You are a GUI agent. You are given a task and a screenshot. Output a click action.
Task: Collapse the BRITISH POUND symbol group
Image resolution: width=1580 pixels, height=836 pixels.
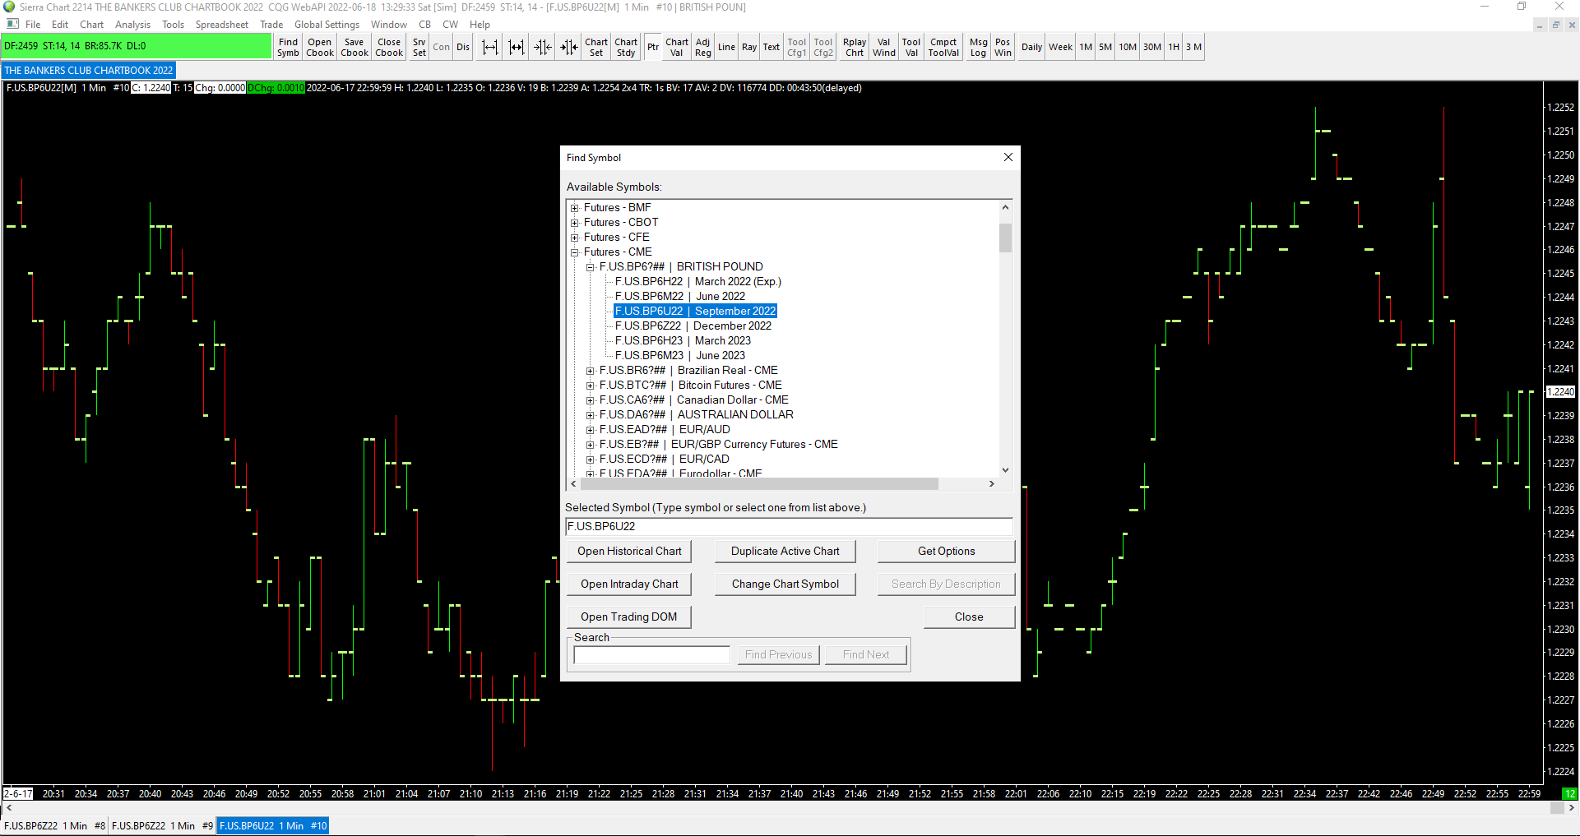tap(591, 267)
